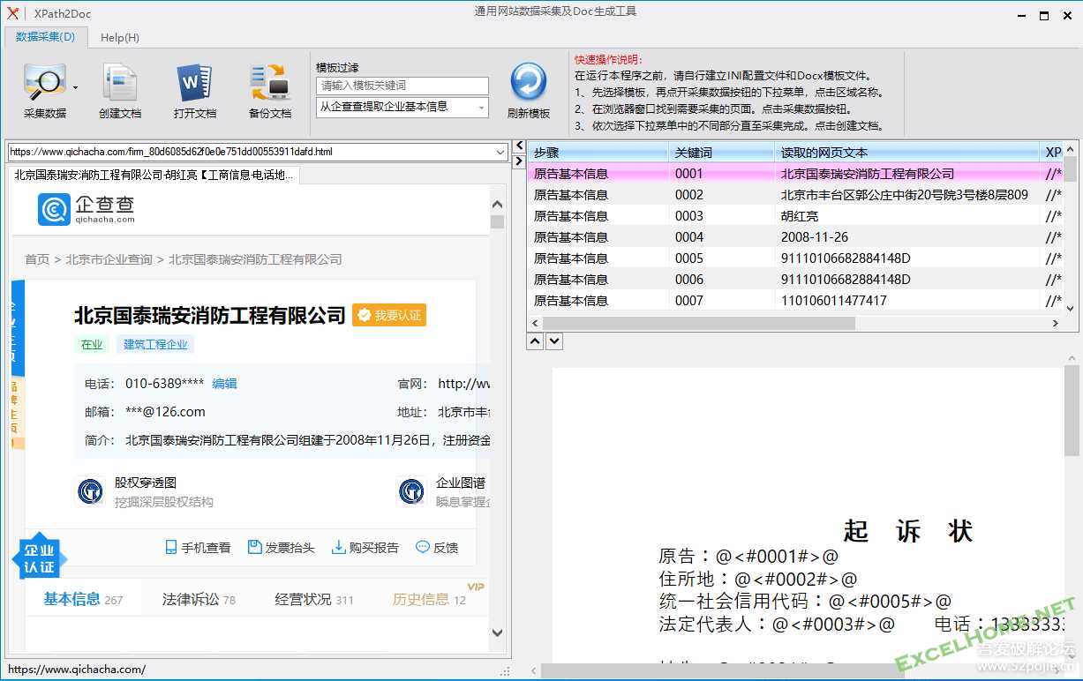Click the 反馈 feedback icon link
Image resolution: width=1083 pixels, height=681 pixels.
point(437,548)
